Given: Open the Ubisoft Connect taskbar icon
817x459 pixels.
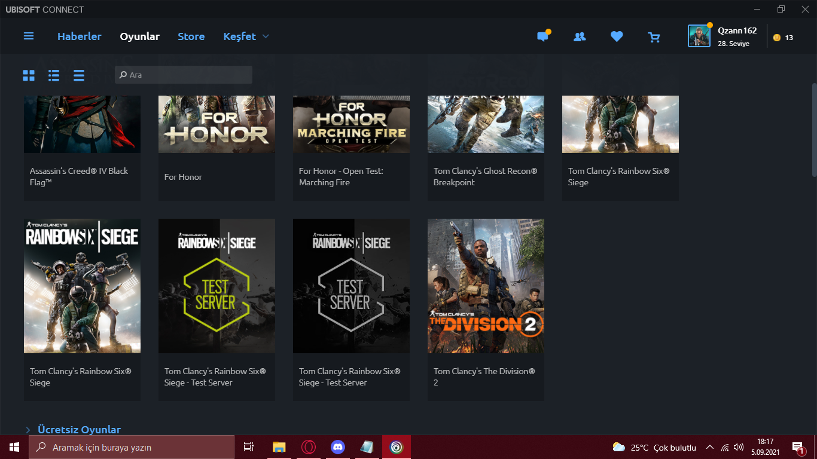Looking at the screenshot, I should [397, 447].
